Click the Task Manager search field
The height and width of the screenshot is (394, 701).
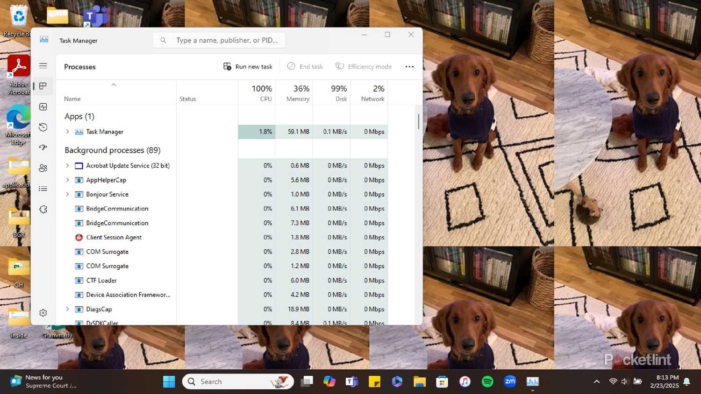pos(219,40)
